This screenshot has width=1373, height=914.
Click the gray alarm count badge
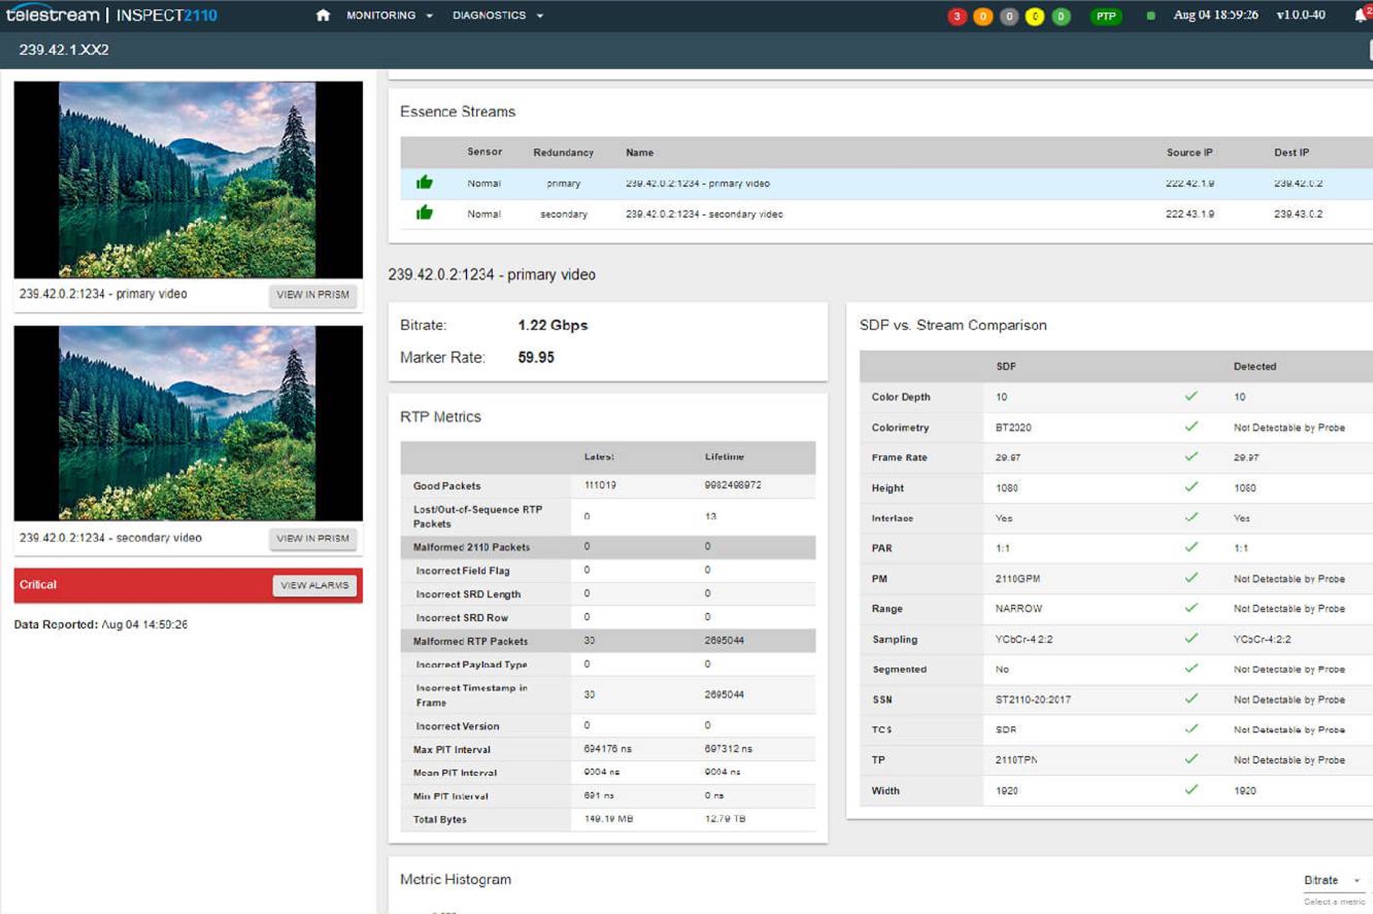1009,17
